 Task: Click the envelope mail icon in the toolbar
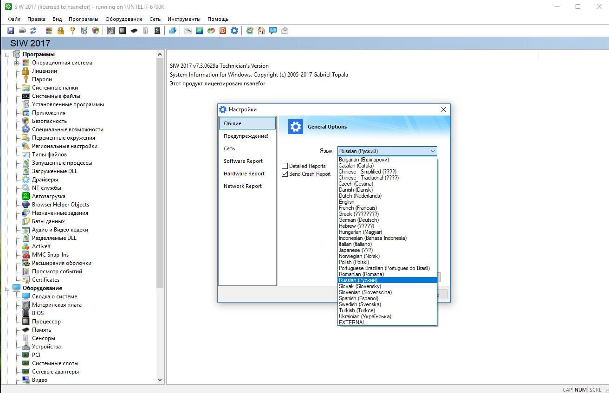(285, 31)
